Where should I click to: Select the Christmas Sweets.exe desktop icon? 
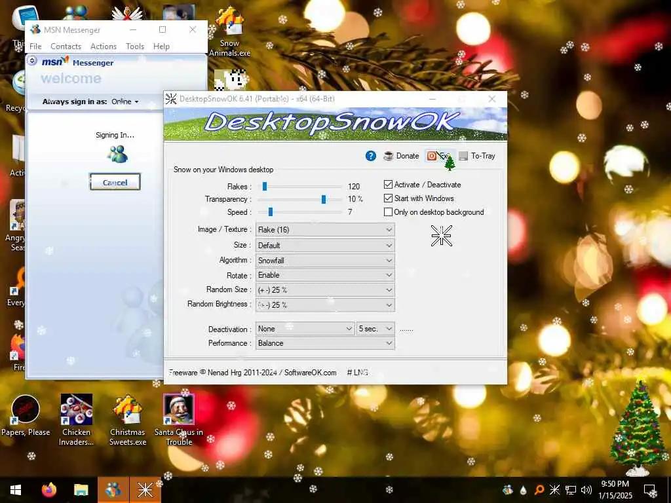(x=128, y=419)
